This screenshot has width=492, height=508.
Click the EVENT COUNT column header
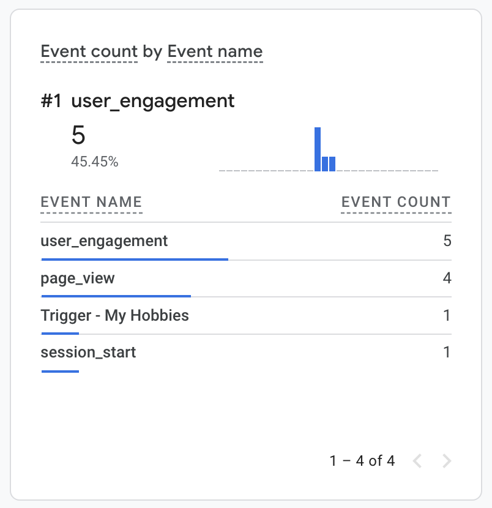[x=396, y=203]
